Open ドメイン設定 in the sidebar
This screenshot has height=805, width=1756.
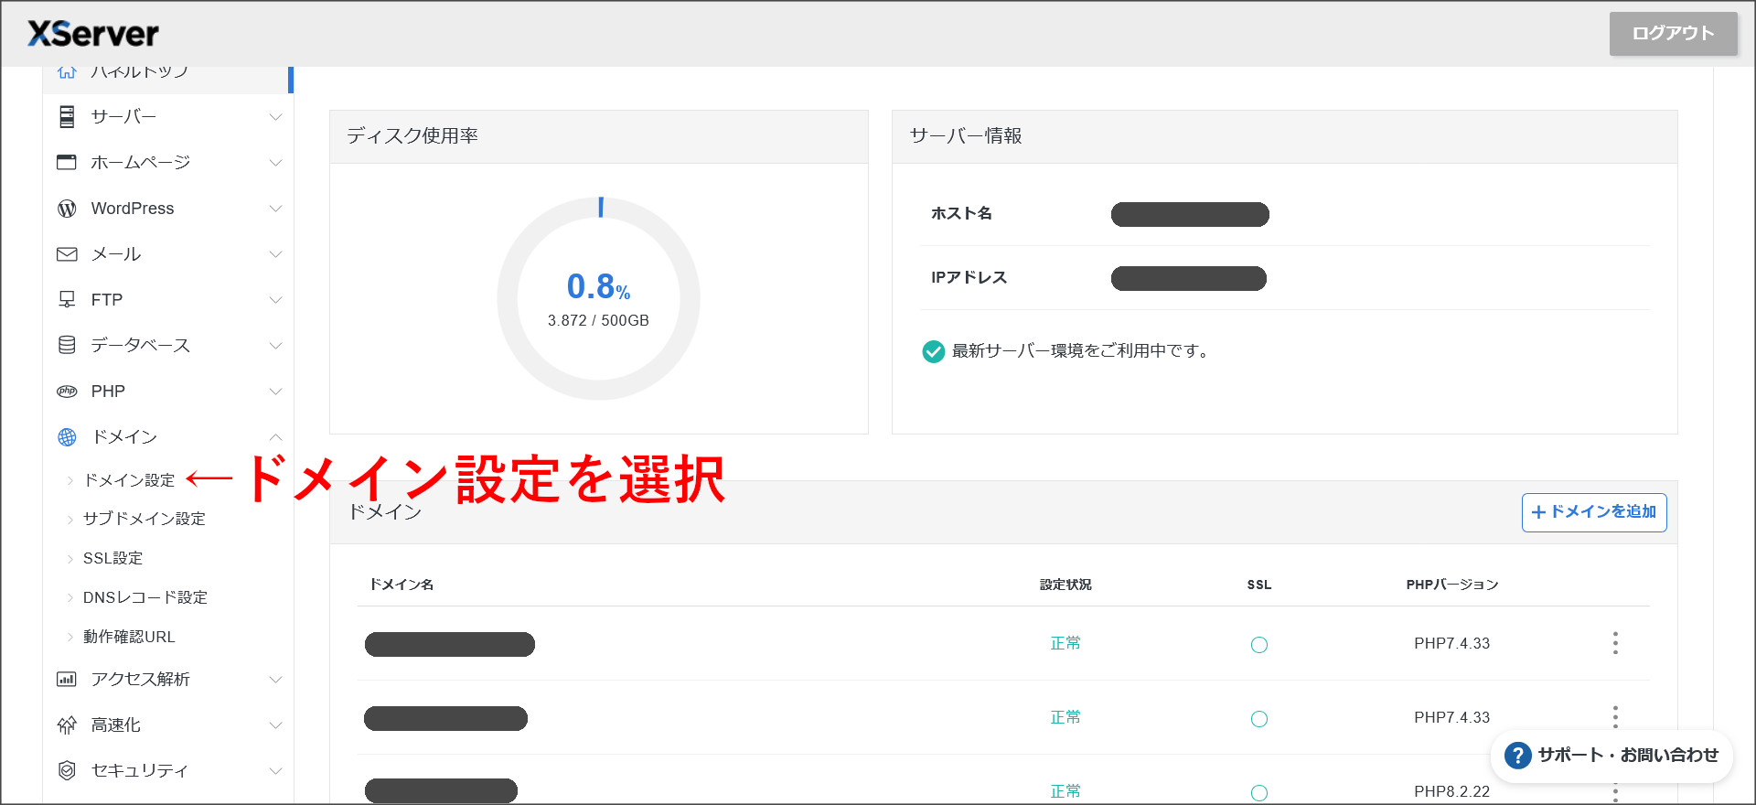click(129, 480)
